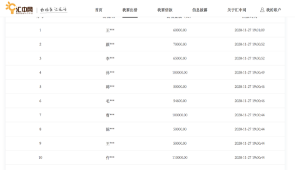
Task: Open the 首页 menu item
Action: coord(99,10)
